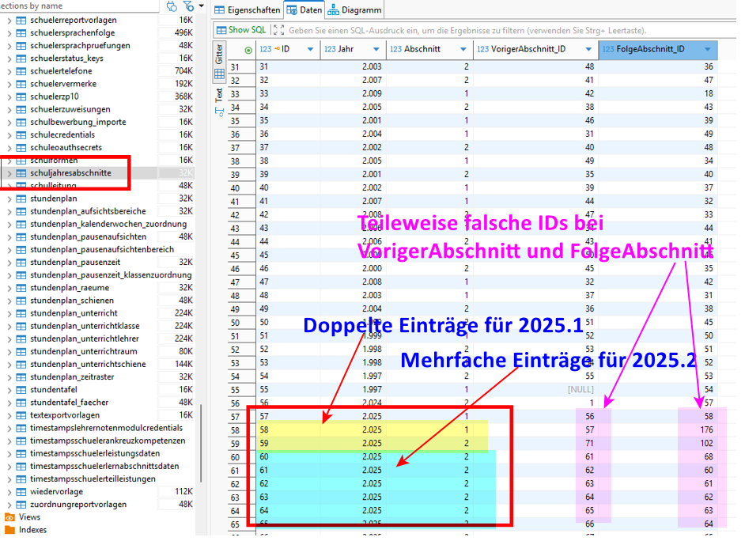Click the green target icon in the grid corner
Image resolution: width=745 pixels, height=541 pixels.
[x=248, y=49]
